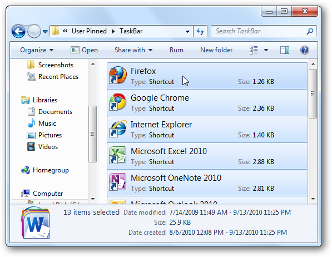The image size is (332, 257).
Task: Click the Microsoft OneNote 2010 icon
Action: (117, 182)
